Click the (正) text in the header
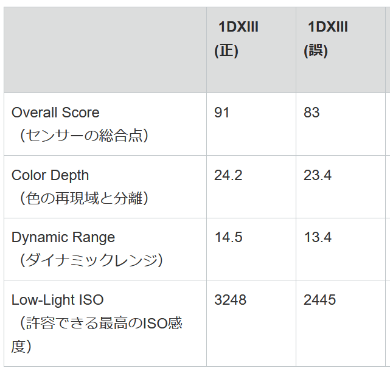 pyautogui.click(x=226, y=51)
